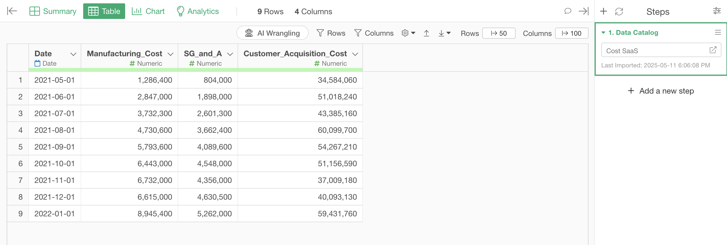Click the Last Imported timestamp text
Image resolution: width=727 pixels, height=245 pixels.
(655, 65)
